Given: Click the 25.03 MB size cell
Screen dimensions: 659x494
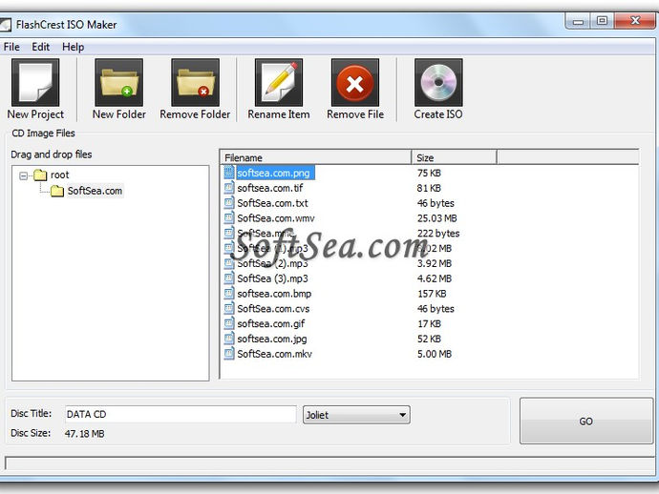Looking at the screenshot, I should [x=436, y=218].
